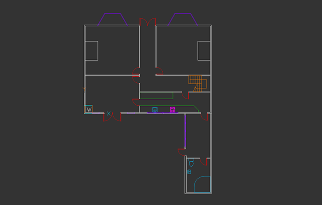This screenshot has width=322, height=205.
Task: Select the green rectangular kitchen island
Action: [156, 96]
